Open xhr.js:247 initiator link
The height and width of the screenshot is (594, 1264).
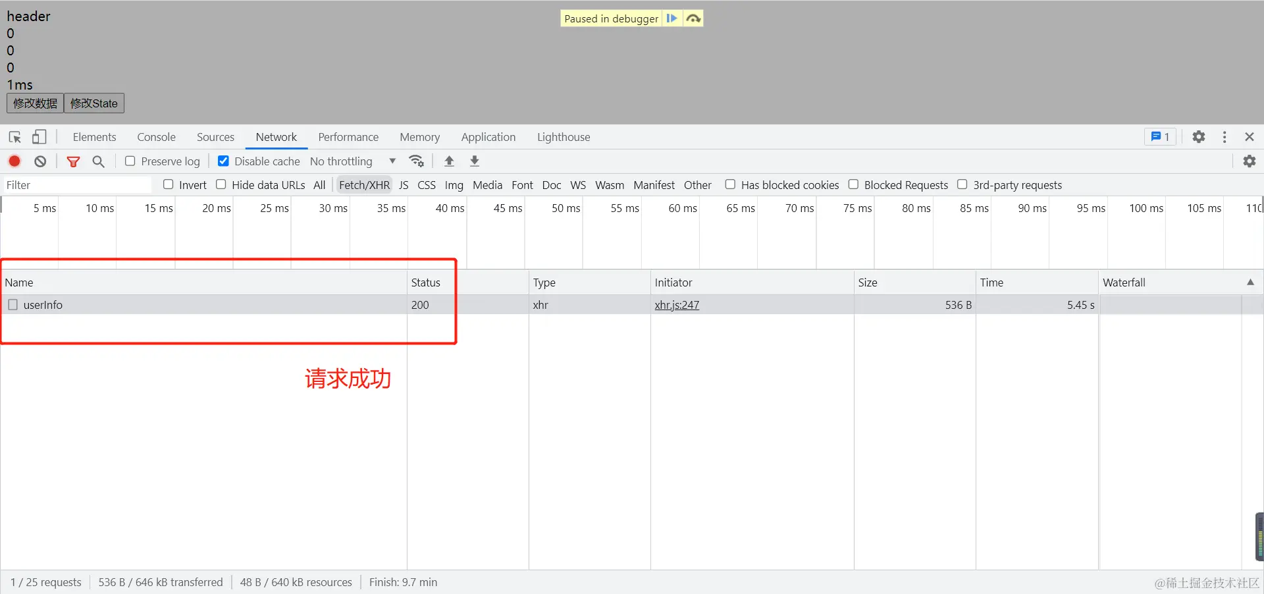pos(677,305)
